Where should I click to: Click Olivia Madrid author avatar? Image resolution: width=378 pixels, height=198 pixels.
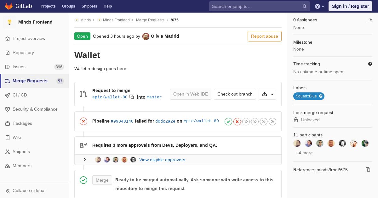146,36
